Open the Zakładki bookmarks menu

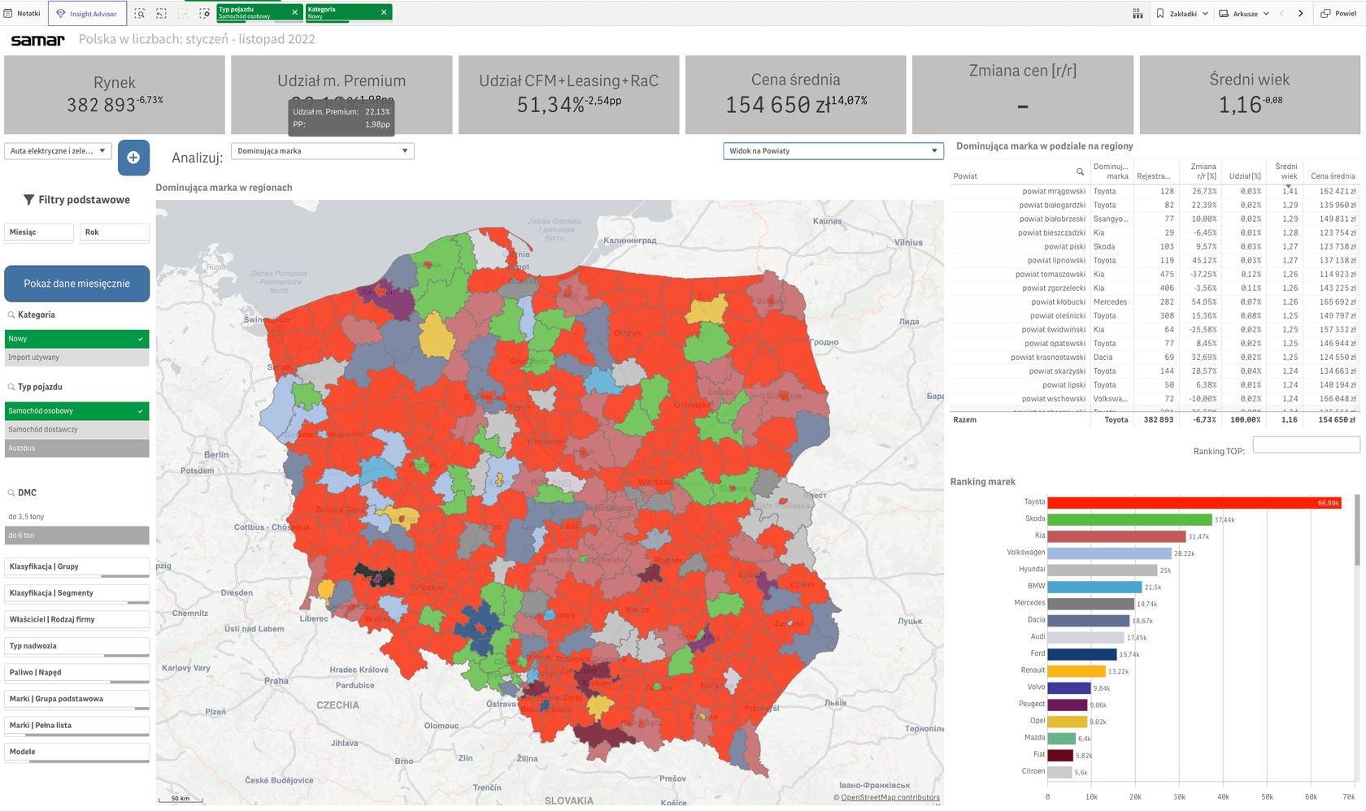pyautogui.click(x=1182, y=13)
